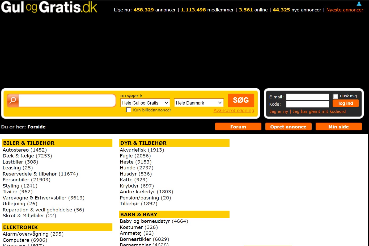Open the Personbiler category
This screenshot has width=369, height=246.
16,180
